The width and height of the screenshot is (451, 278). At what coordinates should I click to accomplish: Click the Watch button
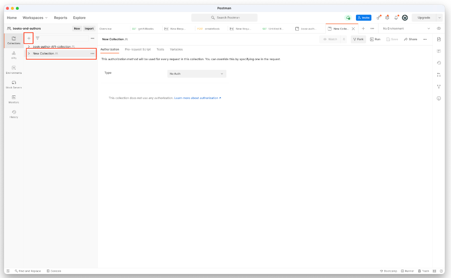click(330, 39)
